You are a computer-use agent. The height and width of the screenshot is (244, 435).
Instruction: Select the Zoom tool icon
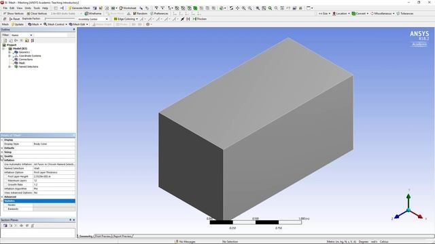point(243,8)
